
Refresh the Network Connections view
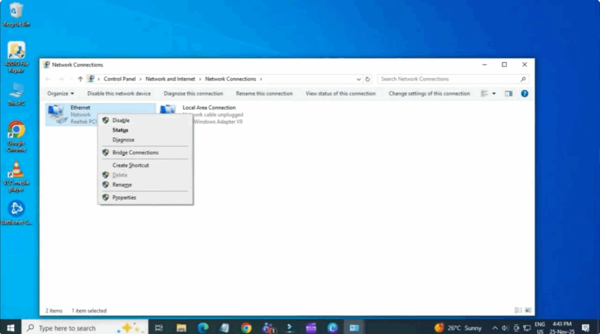[367, 79]
